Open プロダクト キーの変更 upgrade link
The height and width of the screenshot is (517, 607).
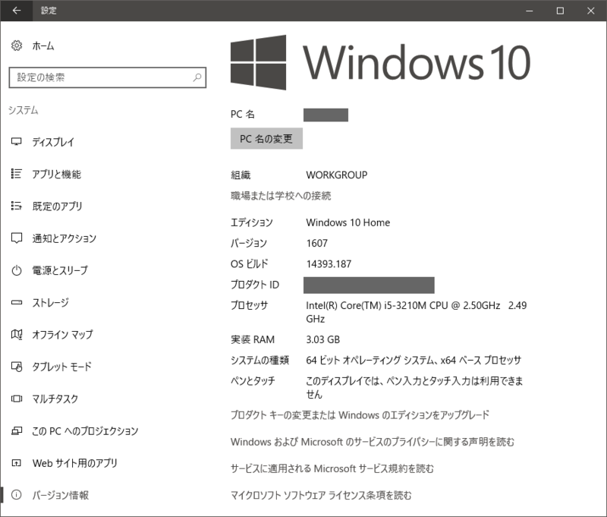pos(360,415)
